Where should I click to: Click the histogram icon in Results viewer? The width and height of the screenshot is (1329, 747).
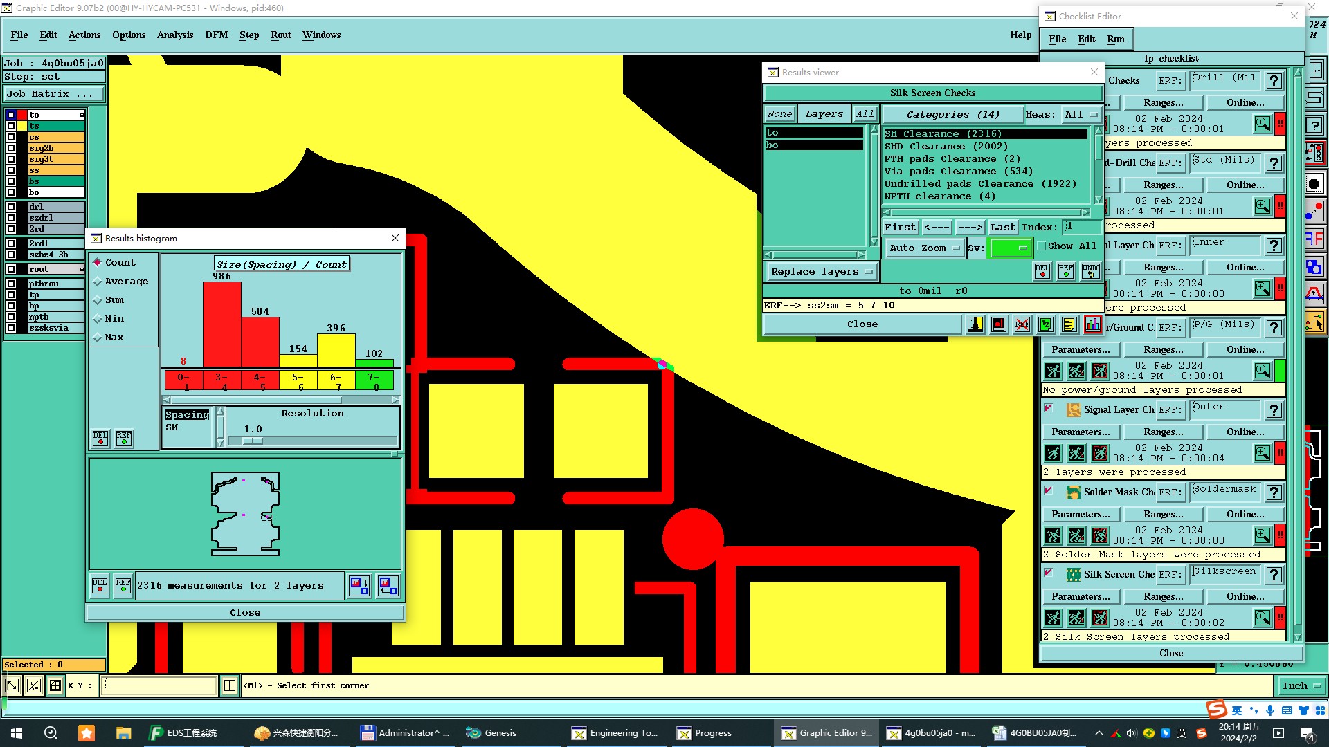click(x=1093, y=324)
